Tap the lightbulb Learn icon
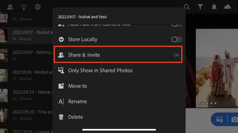The image size is (238, 133). click(24, 7)
